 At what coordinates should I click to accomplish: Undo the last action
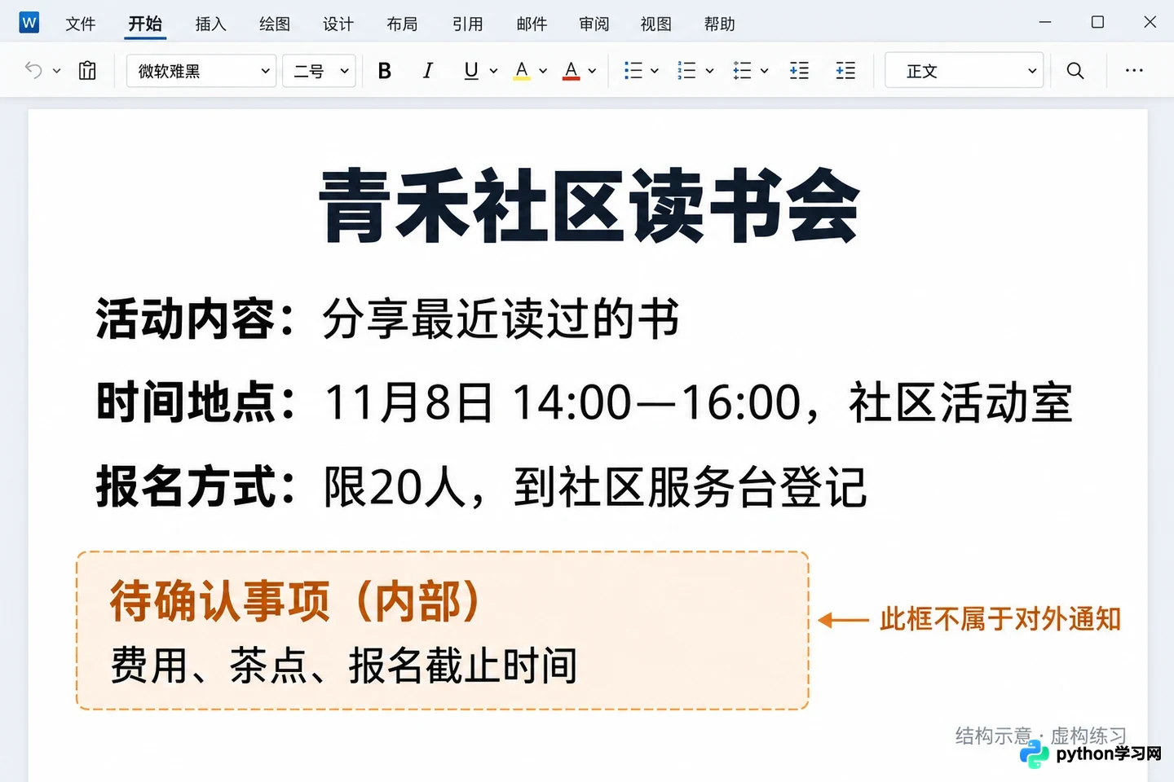[x=33, y=71]
